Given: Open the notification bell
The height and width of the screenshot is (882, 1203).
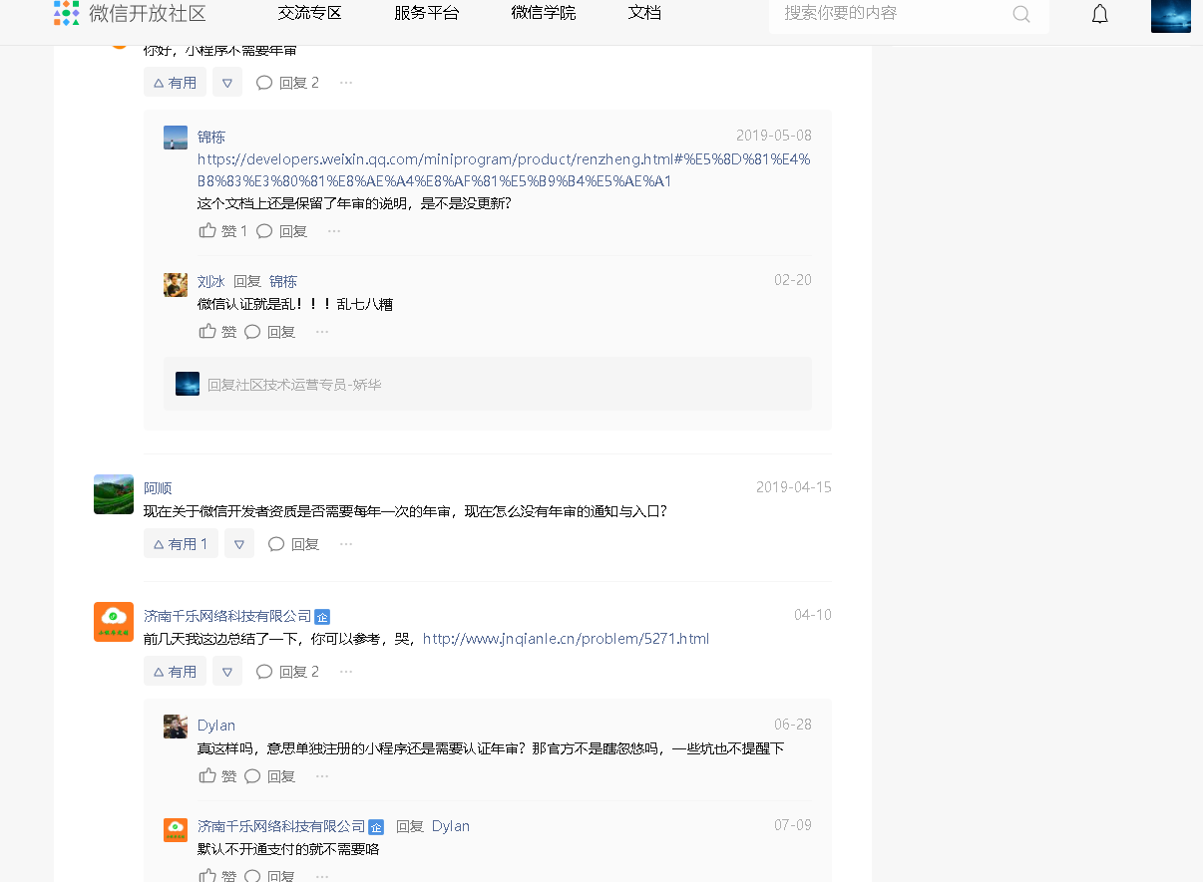Looking at the screenshot, I should tap(1100, 14).
